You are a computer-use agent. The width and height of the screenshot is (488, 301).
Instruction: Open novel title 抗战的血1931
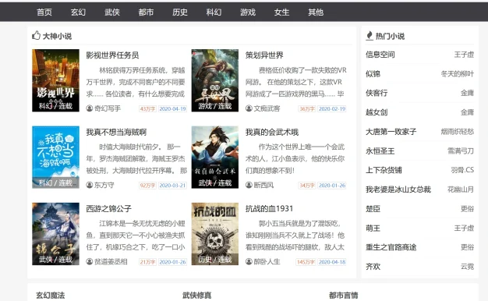click(269, 208)
